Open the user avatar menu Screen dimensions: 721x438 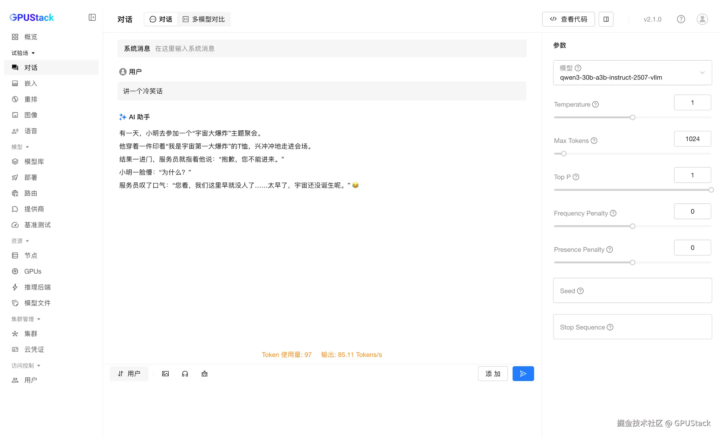tap(702, 19)
